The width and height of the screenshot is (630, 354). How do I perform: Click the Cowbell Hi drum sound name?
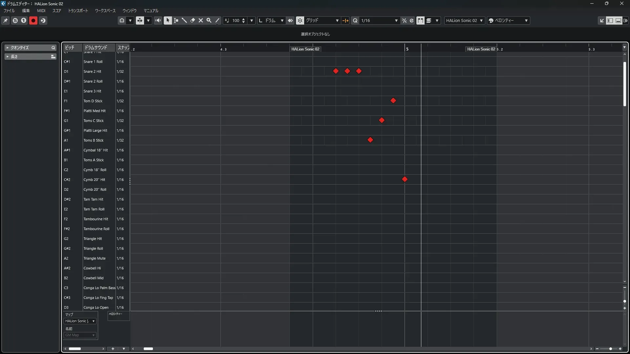click(92, 268)
